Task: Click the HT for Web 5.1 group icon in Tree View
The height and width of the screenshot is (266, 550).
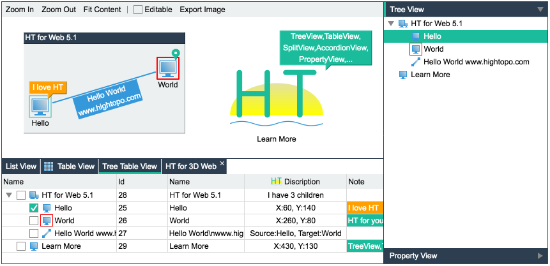Action: [x=403, y=24]
